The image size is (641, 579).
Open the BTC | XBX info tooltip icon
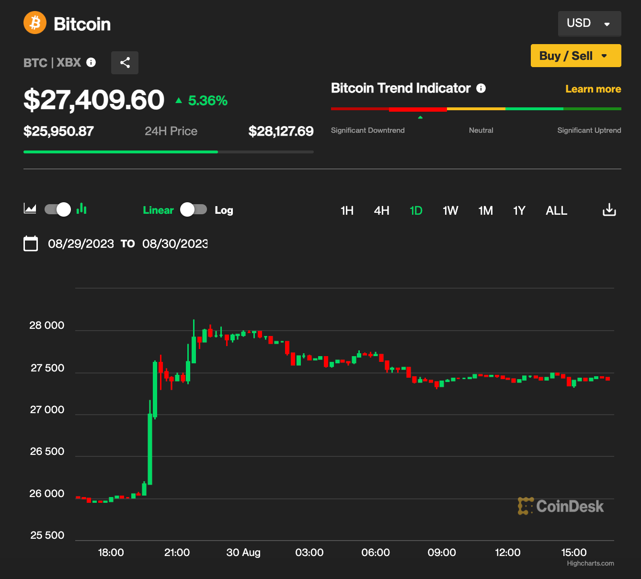(91, 62)
